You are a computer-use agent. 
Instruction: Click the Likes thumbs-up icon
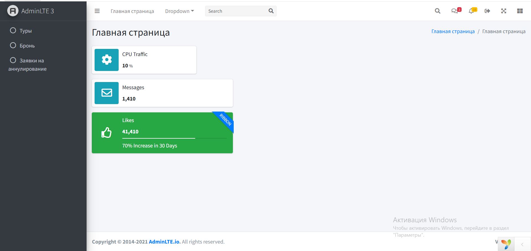pyautogui.click(x=106, y=133)
